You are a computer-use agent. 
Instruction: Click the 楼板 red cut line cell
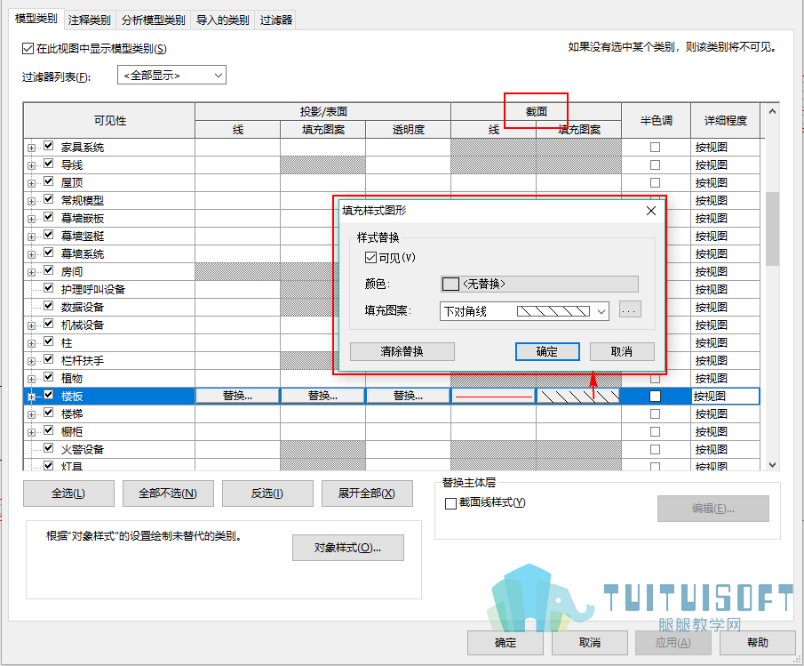pos(493,396)
